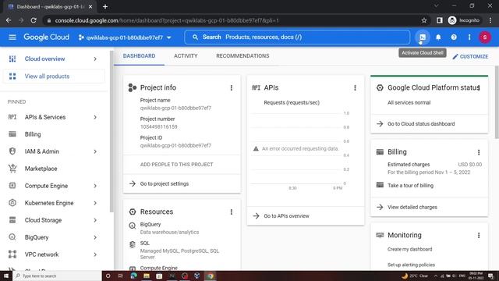Expand the APIs & Services submenu arrow
Image resolution: width=499 pixels, height=281 pixels.
pyautogui.click(x=95, y=117)
